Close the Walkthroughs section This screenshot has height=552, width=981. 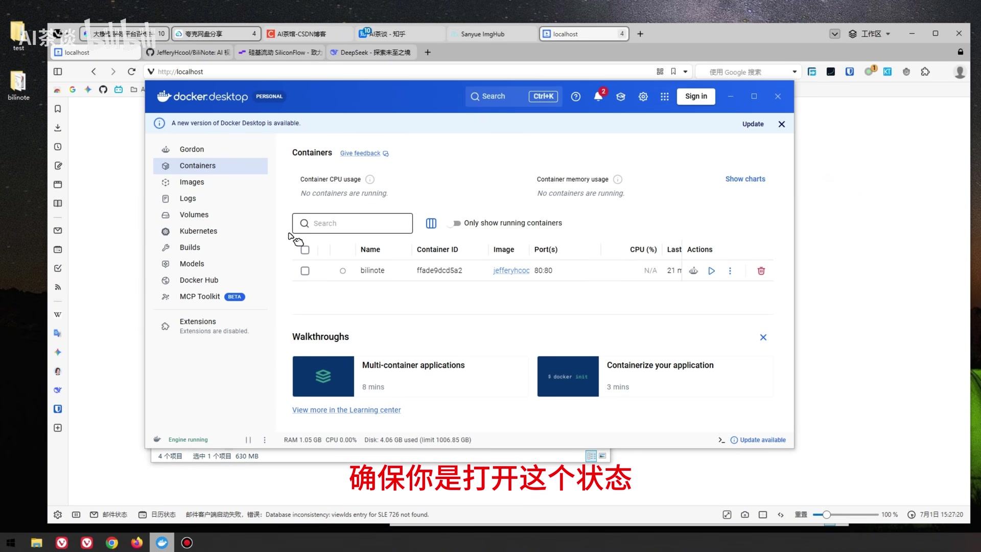coord(763,337)
